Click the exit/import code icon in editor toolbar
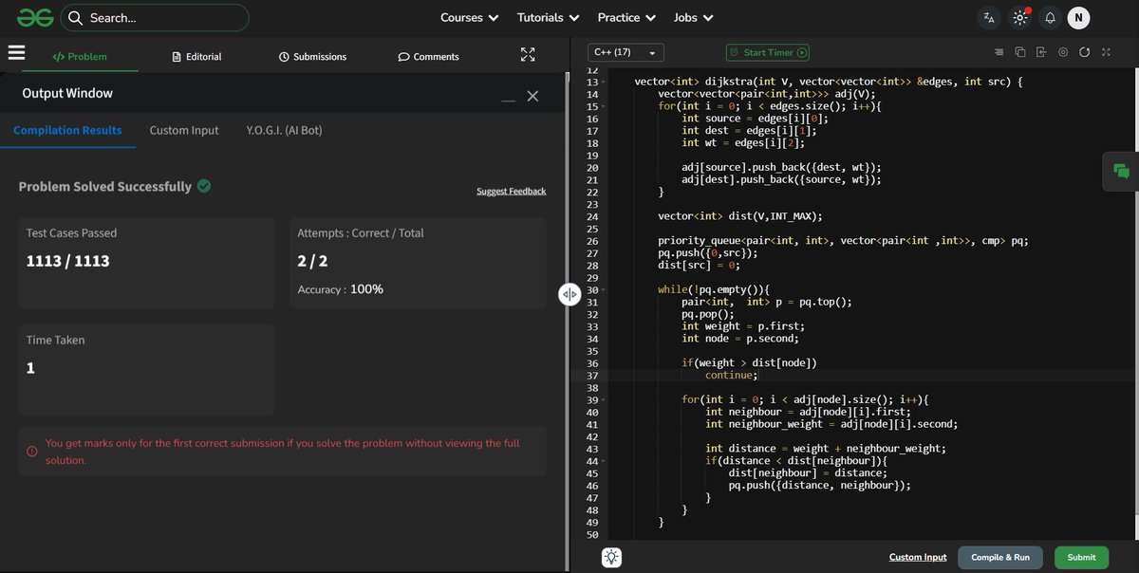 pyautogui.click(x=1041, y=52)
